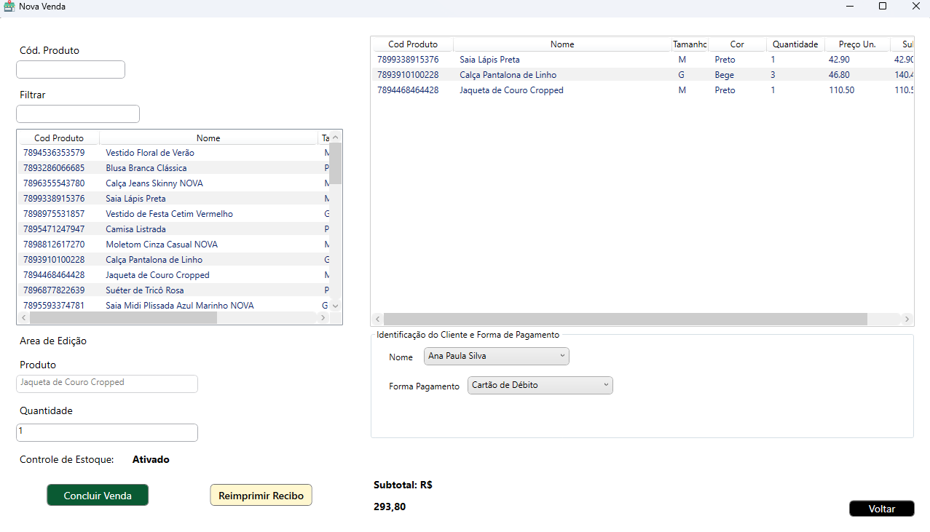Screen dimensions: 930x532
Task: Click the product list vertical scrollbar thumb
Action: 336,163
